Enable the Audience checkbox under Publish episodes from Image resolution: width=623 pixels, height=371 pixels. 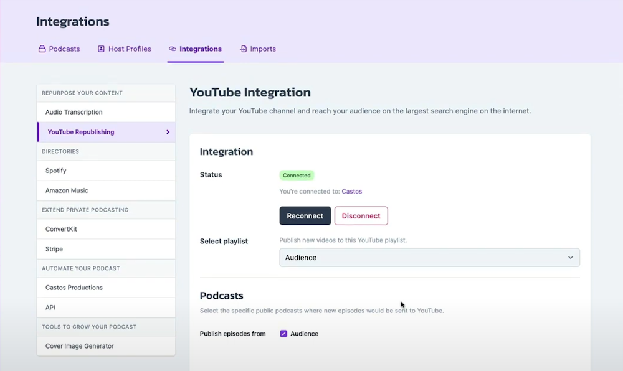pos(283,333)
